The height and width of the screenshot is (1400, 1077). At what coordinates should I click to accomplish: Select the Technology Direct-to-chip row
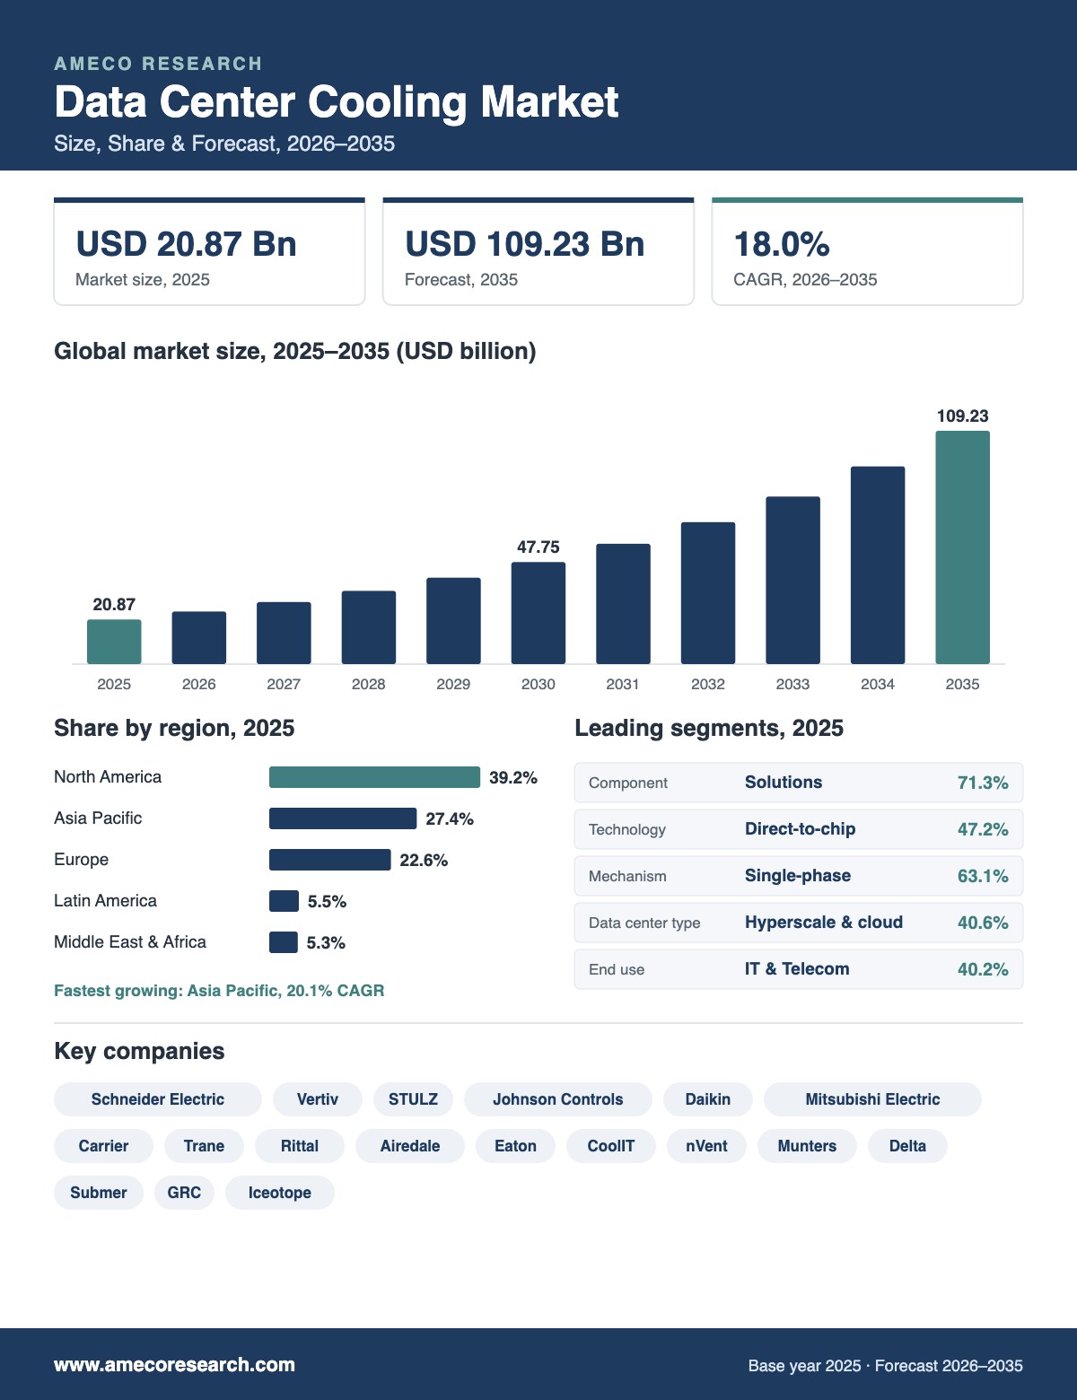coord(799,829)
